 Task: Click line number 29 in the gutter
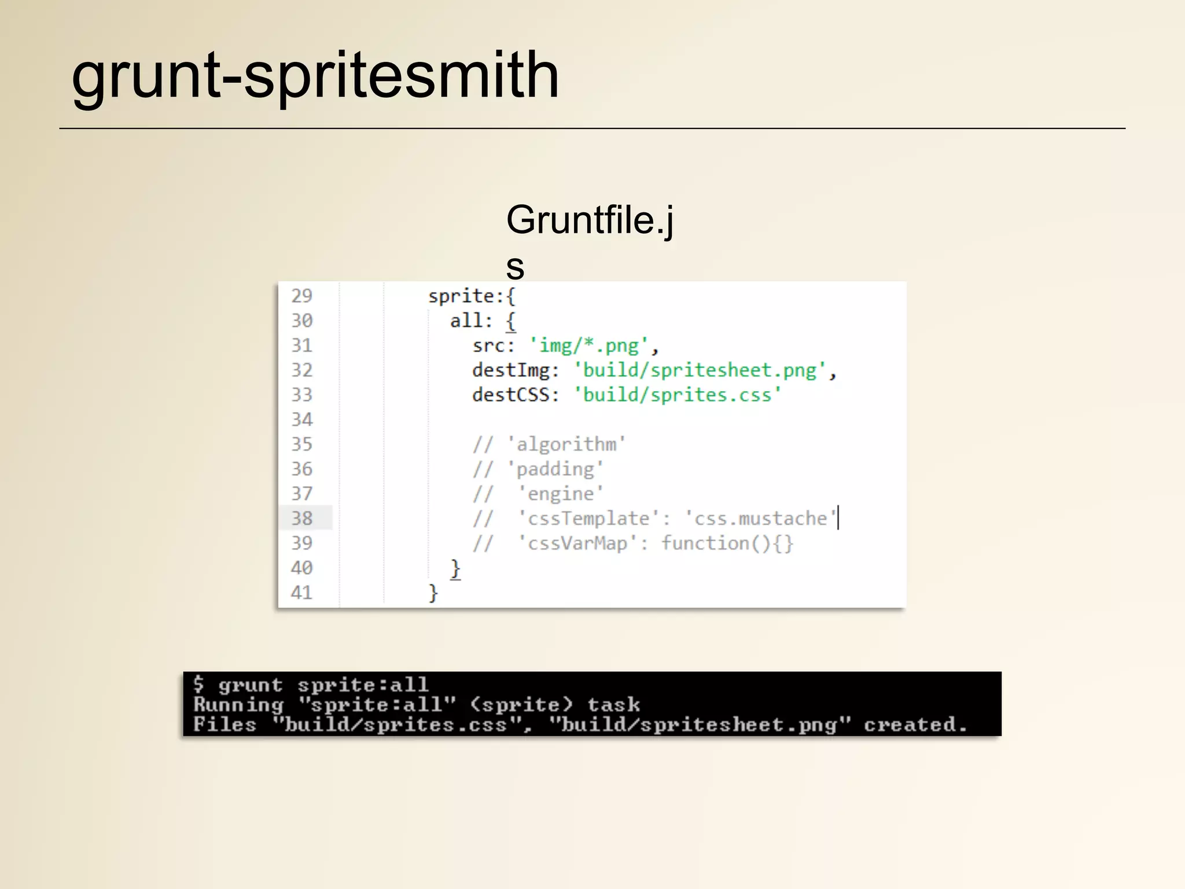point(301,296)
